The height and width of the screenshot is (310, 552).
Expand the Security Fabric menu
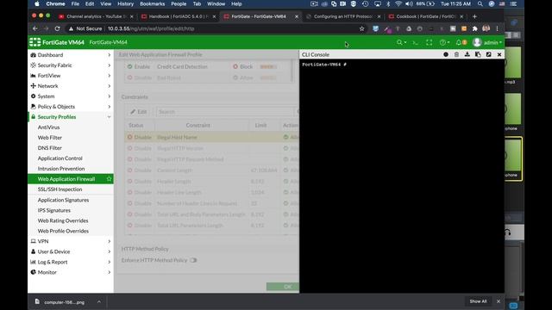(71, 65)
